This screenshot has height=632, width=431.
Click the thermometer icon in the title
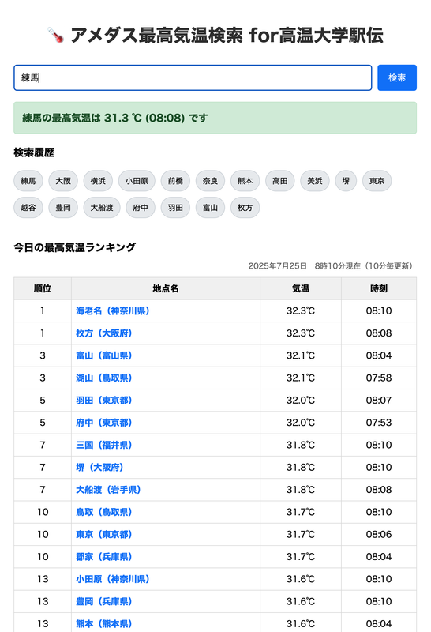coord(55,35)
